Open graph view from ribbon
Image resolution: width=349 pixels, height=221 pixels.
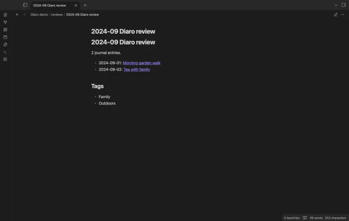[x=5, y=22]
